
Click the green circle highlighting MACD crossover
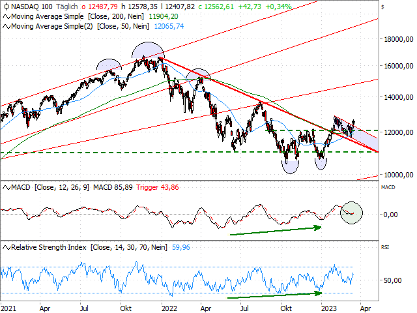click(x=352, y=213)
